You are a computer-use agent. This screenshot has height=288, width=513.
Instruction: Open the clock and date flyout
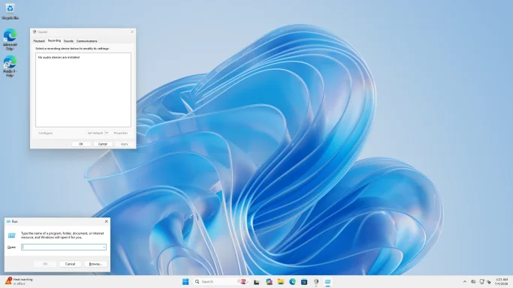point(502,281)
